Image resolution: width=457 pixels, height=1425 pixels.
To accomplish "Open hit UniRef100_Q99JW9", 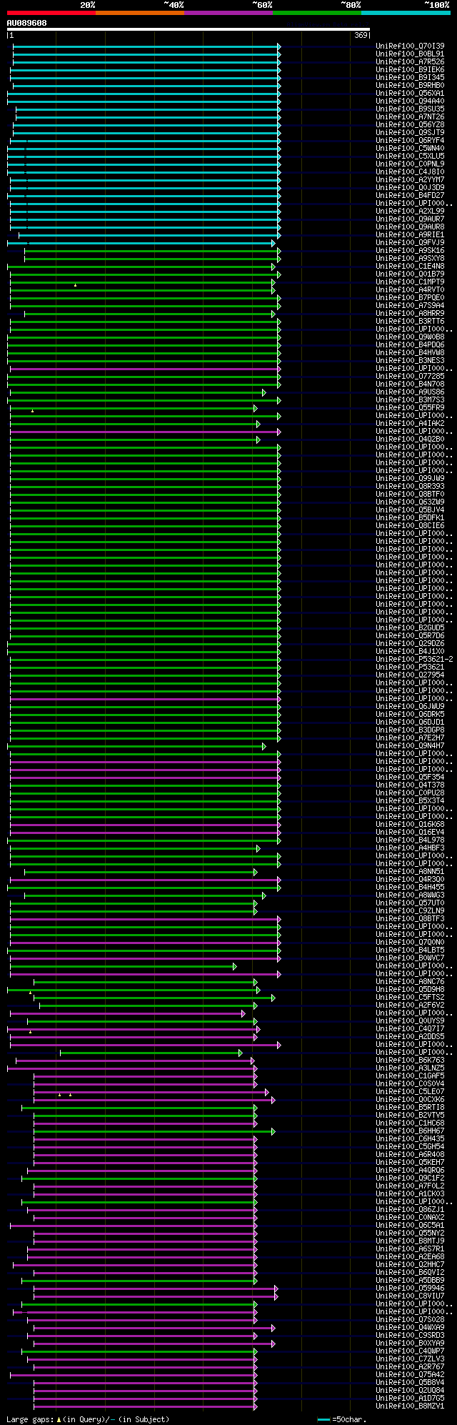I will pyautogui.click(x=410, y=478).
